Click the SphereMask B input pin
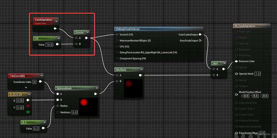The image size is (277, 138). 58,100
